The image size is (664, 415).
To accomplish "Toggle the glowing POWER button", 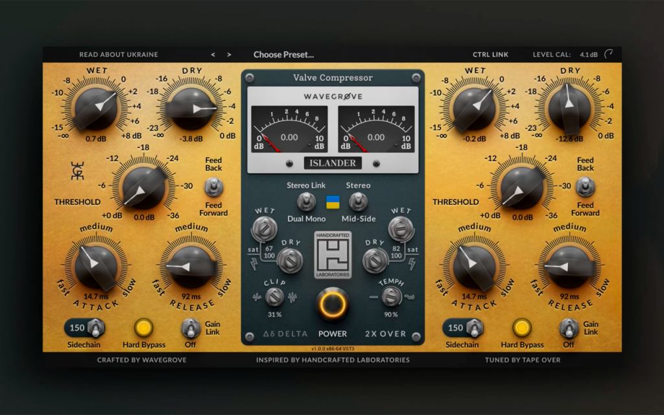I will pos(333,304).
